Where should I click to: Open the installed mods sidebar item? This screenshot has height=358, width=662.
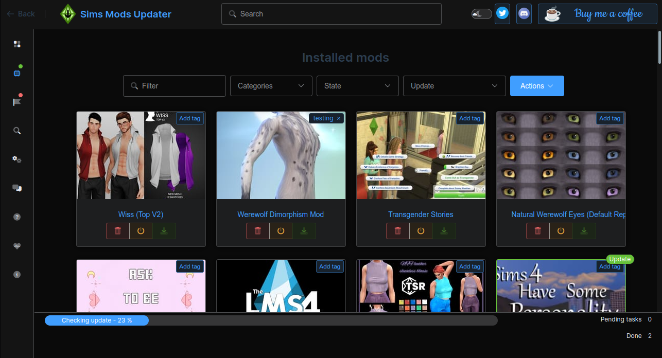[17, 74]
